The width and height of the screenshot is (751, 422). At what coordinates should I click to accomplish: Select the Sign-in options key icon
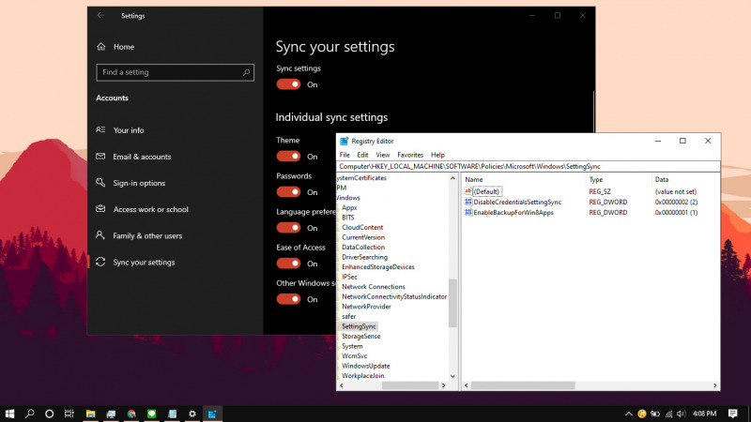click(x=100, y=183)
